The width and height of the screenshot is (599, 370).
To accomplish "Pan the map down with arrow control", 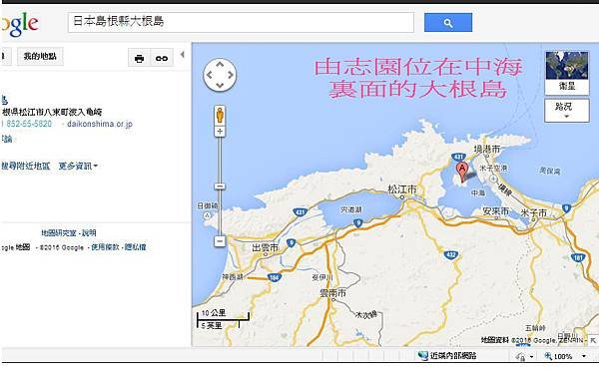I will coord(220,85).
